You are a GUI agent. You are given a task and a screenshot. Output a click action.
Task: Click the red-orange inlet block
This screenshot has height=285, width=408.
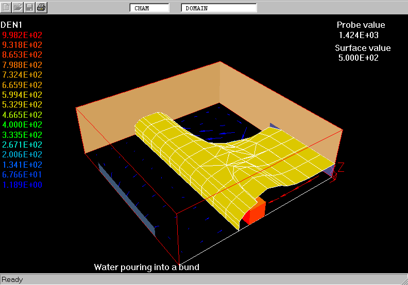click(254, 212)
